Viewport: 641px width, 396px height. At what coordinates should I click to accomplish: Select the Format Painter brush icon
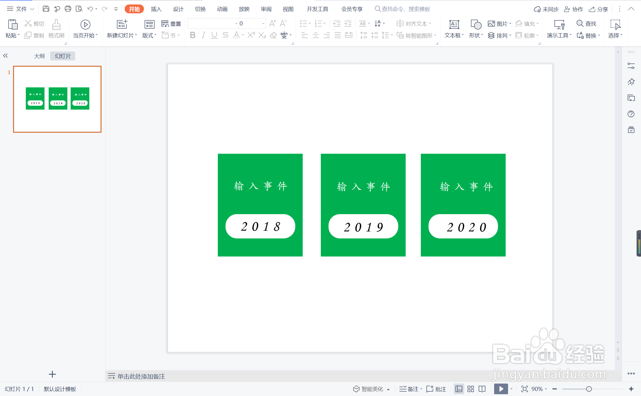[x=56, y=25]
